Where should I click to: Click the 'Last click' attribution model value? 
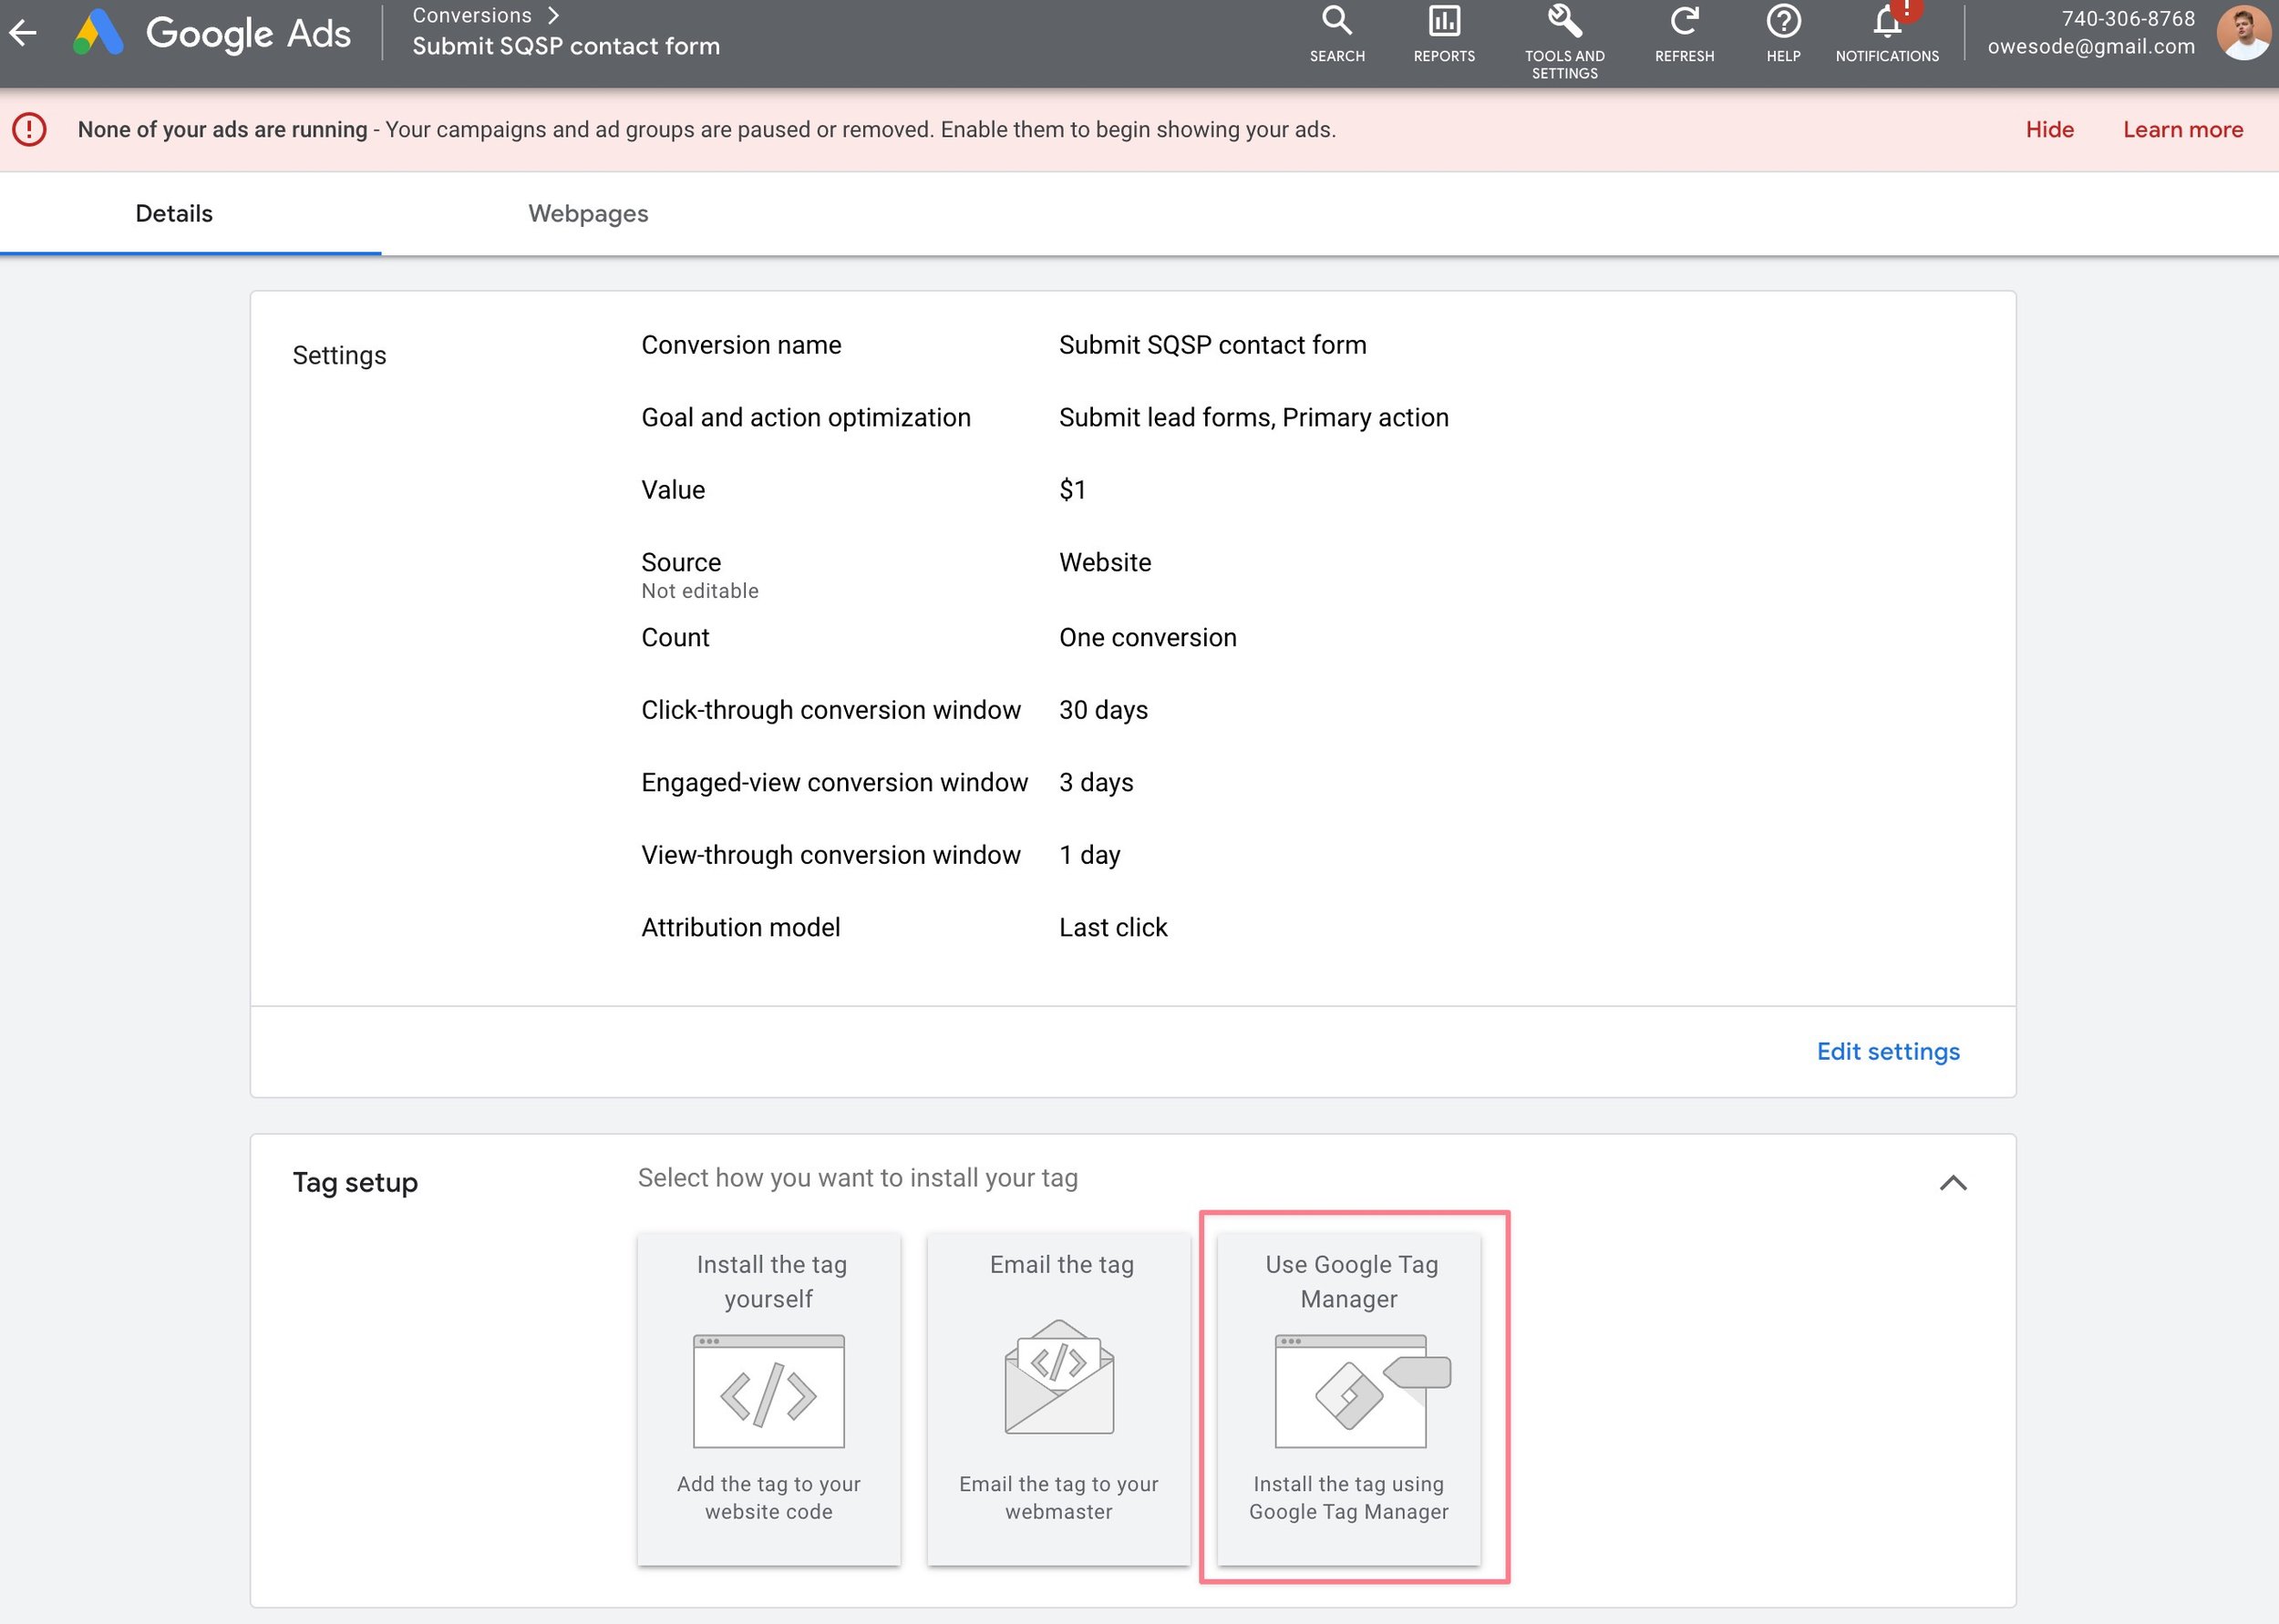tap(1113, 928)
